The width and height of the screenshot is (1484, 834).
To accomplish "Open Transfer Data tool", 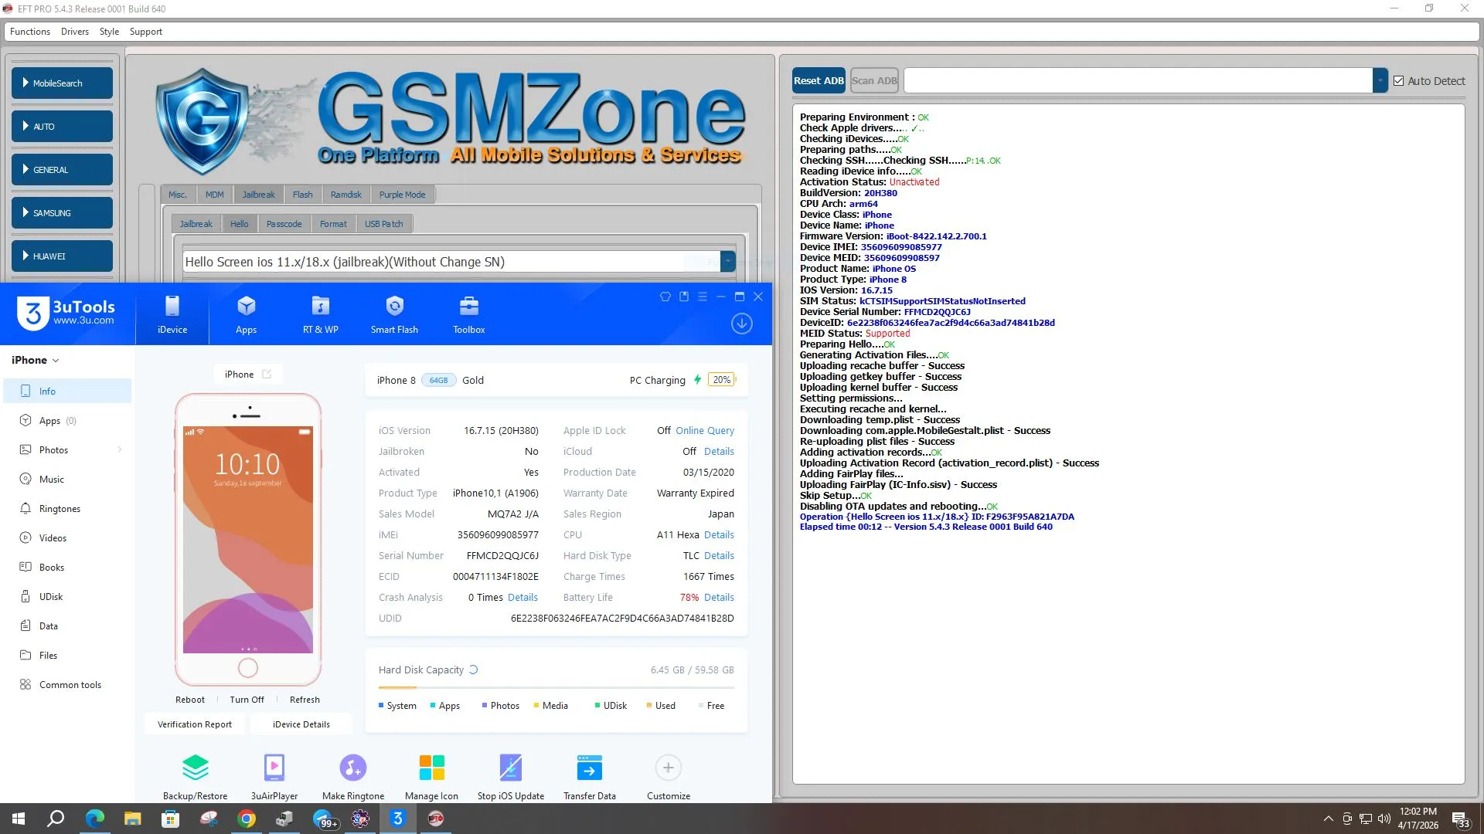I will pyautogui.click(x=589, y=768).
